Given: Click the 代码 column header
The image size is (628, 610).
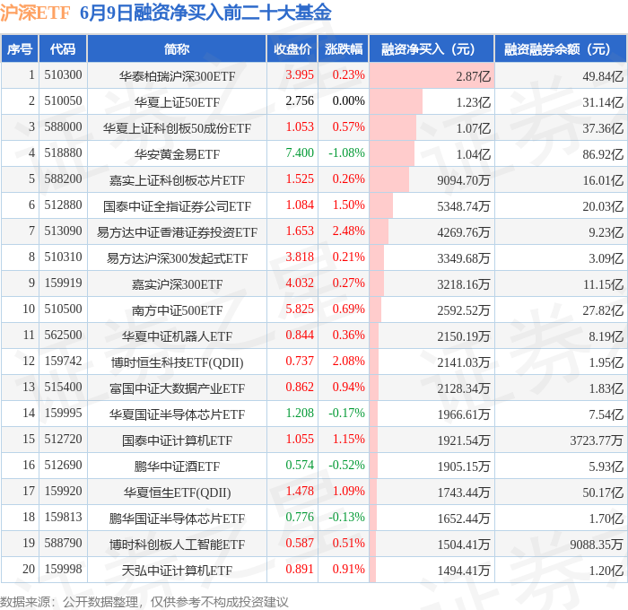Looking at the screenshot, I should (x=63, y=48).
